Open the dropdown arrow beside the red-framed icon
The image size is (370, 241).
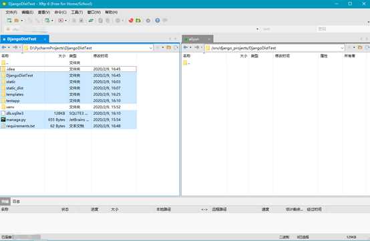[x=66, y=21]
